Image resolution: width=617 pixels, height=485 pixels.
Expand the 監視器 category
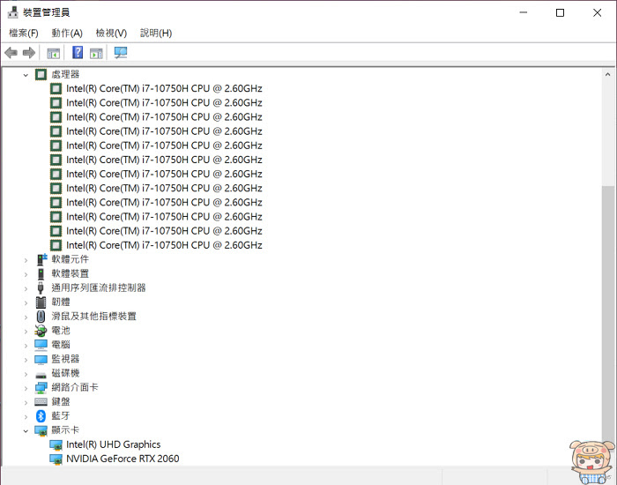26,360
